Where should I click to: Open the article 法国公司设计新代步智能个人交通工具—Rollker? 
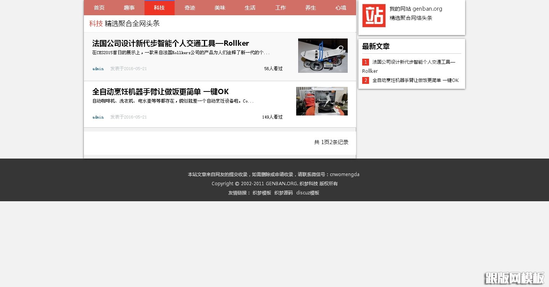tap(170, 43)
